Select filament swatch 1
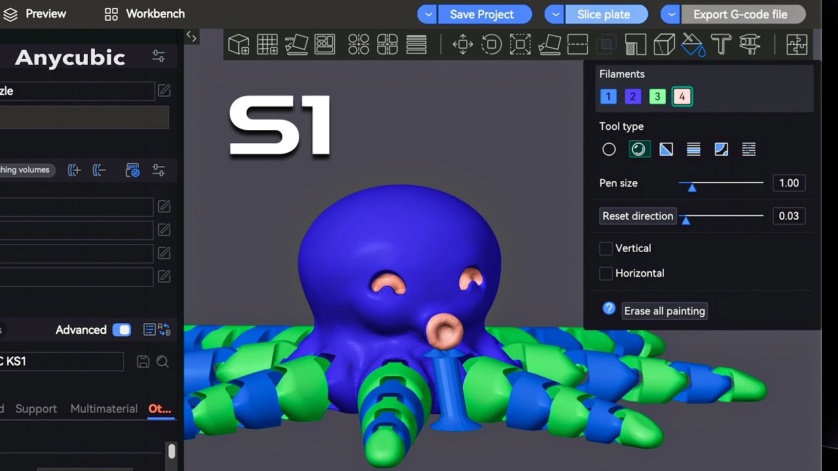 coord(608,97)
